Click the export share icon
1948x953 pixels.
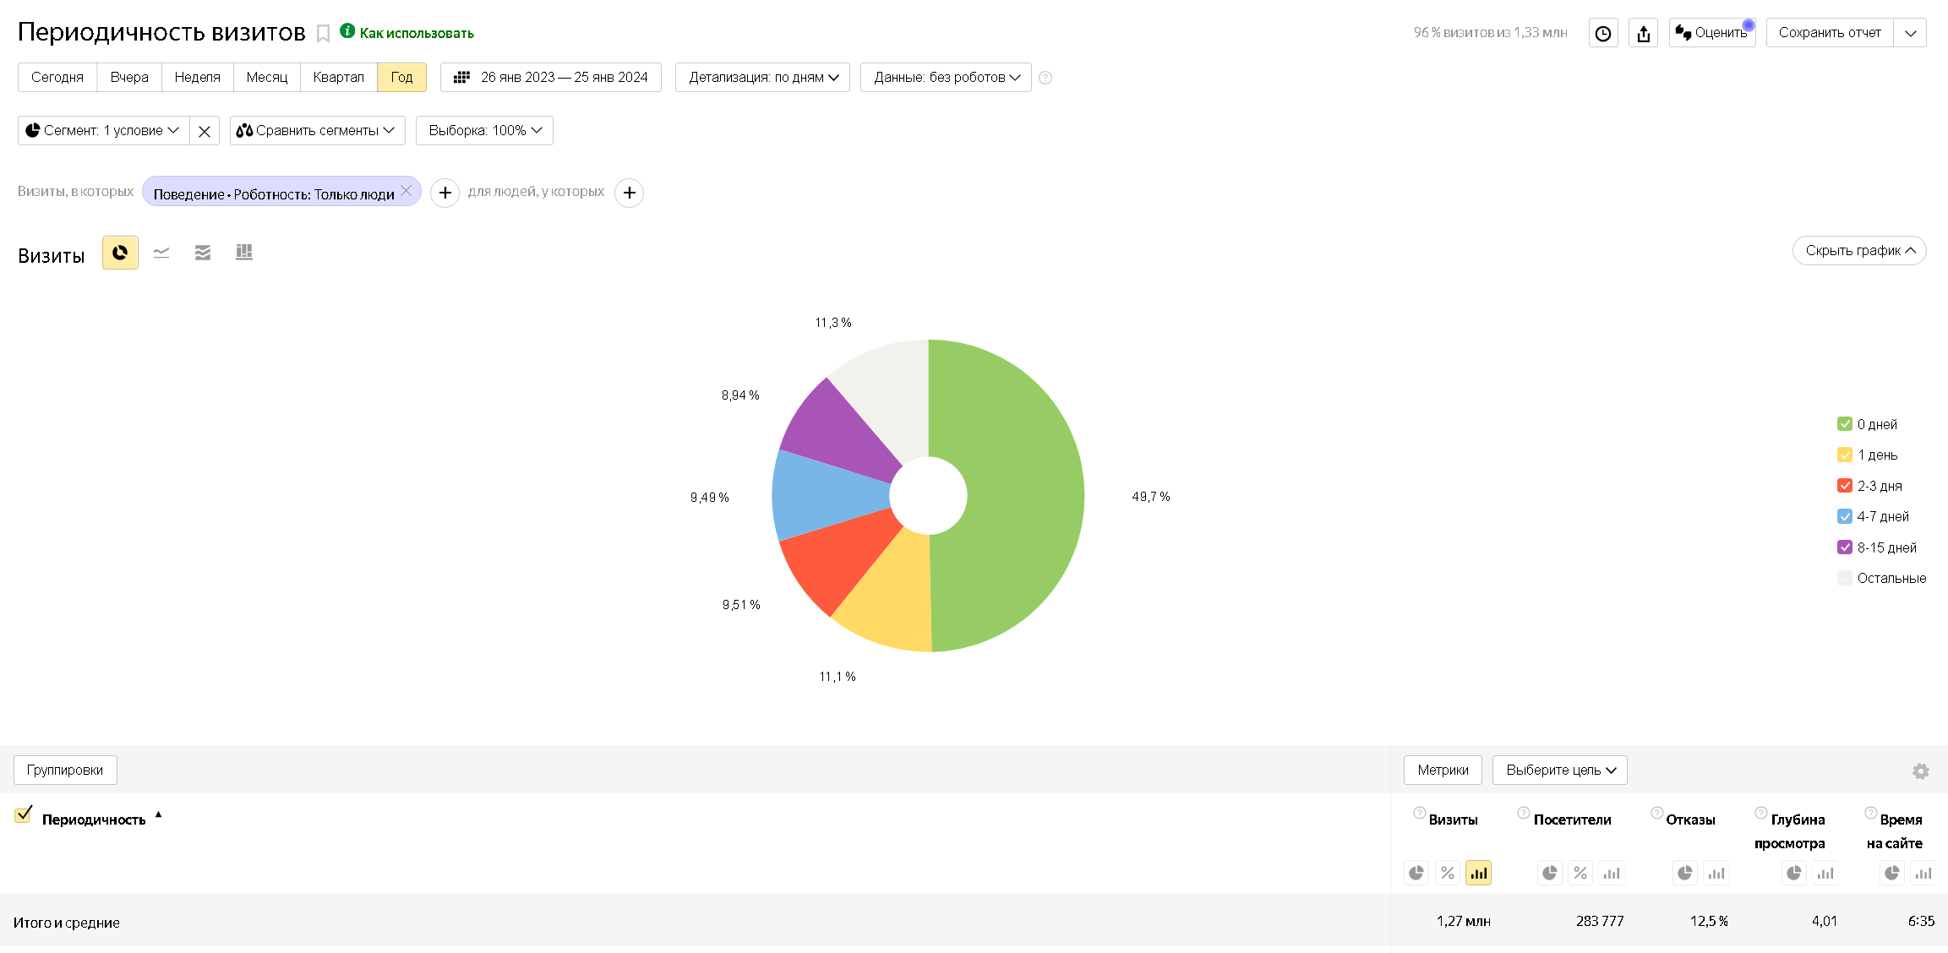point(1643,33)
